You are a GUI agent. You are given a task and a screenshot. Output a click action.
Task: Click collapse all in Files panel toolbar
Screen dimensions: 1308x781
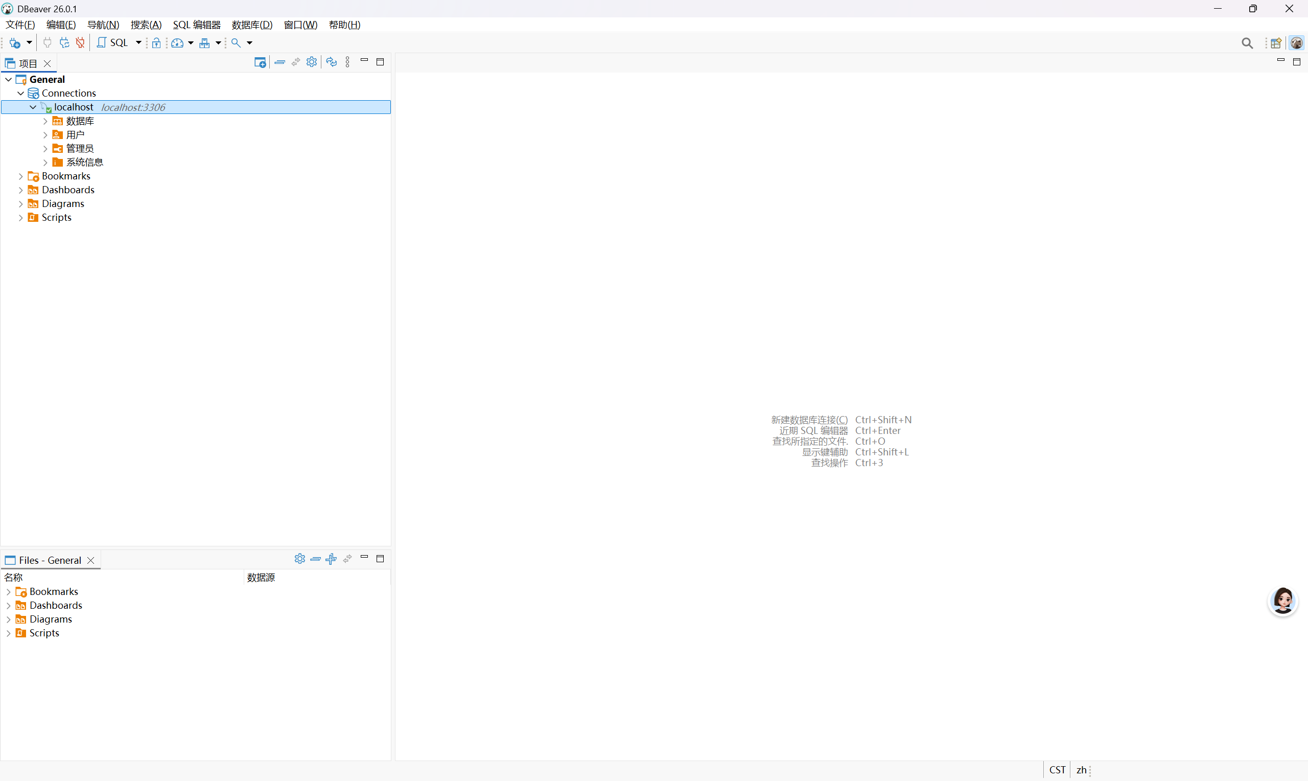click(316, 559)
